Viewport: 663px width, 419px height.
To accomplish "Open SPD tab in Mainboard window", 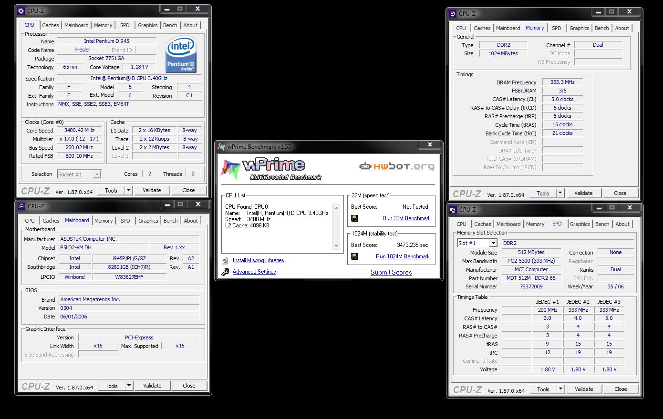I will 125,221.
